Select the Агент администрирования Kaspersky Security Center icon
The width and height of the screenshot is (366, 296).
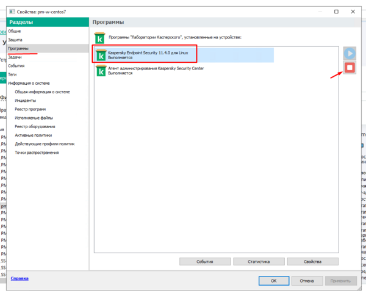(101, 71)
